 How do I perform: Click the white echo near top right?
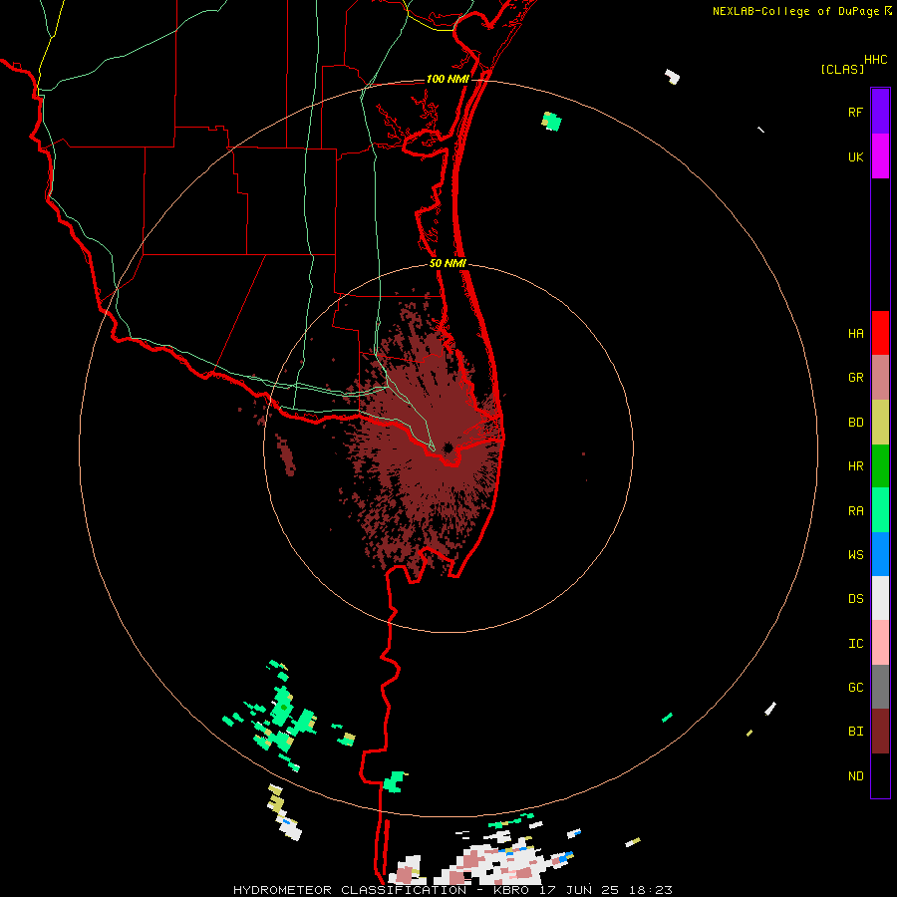point(672,77)
